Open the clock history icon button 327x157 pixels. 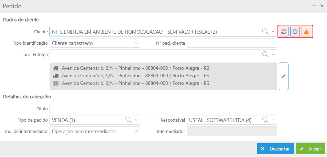pyautogui.click(x=295, y=32)
